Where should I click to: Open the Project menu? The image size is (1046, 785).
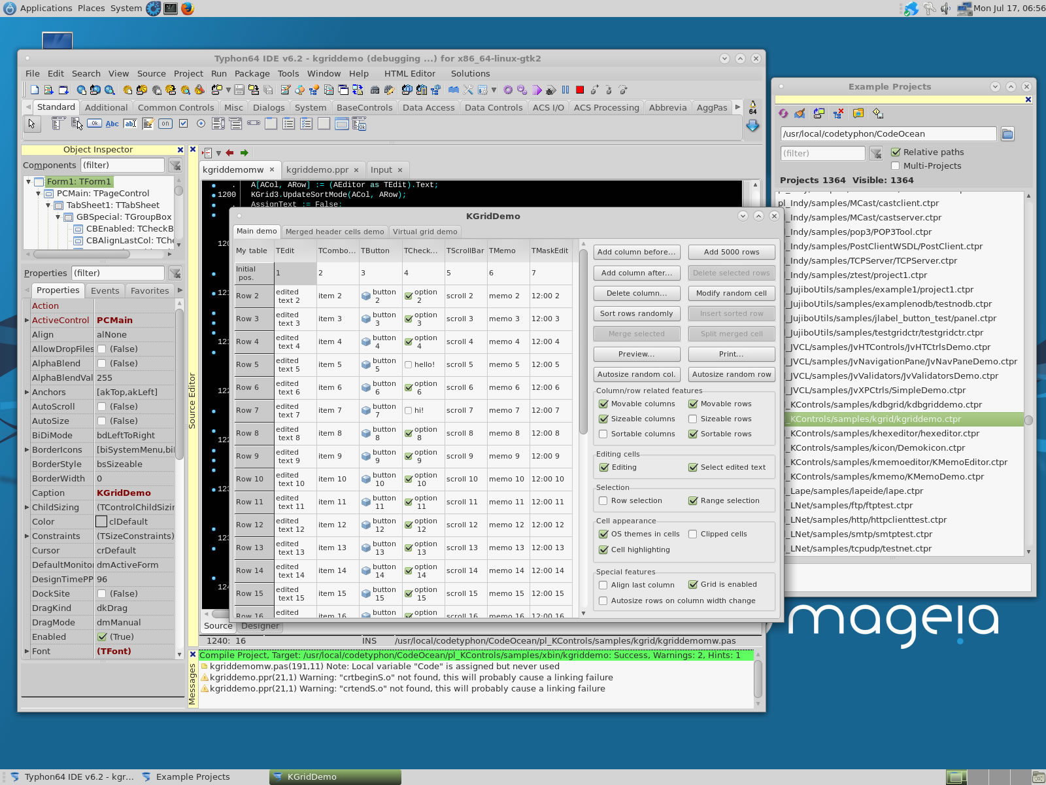[188, 74]
